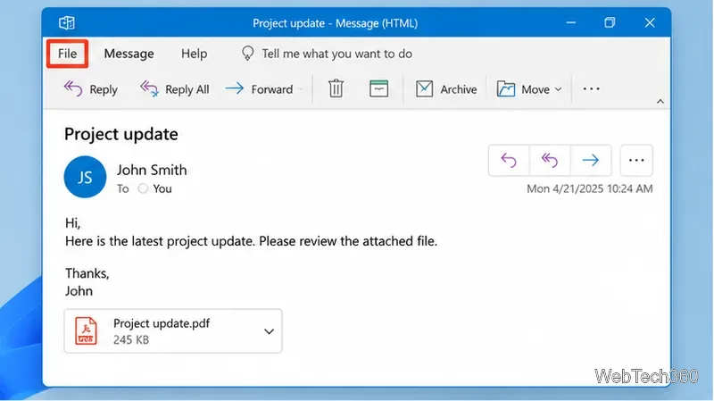The width and height of the screenshot is (714, 401).
Task: Switch to the Message tab
Action: 129,54
